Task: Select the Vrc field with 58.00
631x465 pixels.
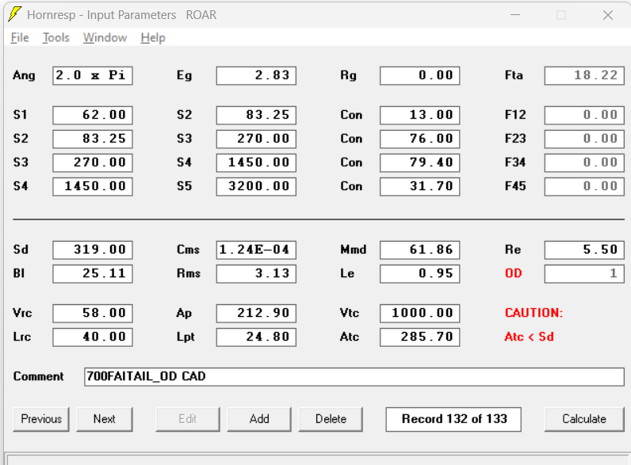Action: (93, 314)
